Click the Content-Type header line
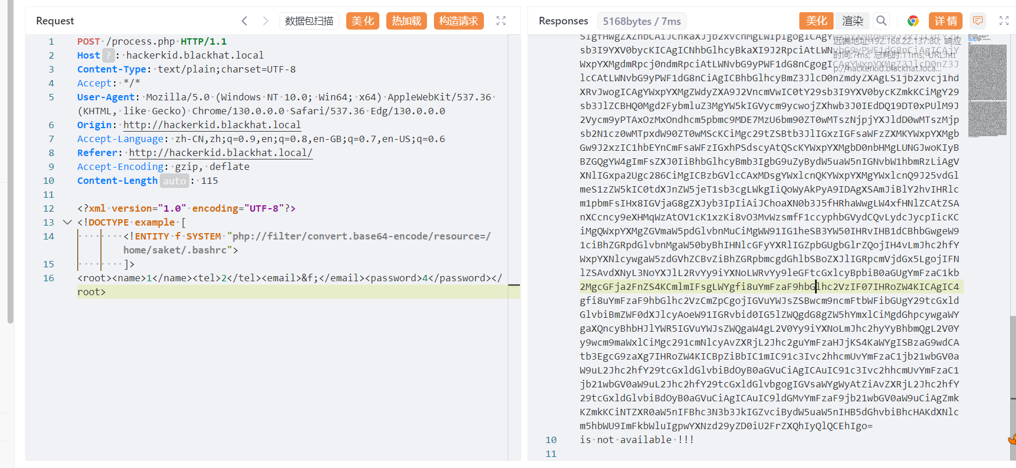1016x468 pixels. coord(186,69)
